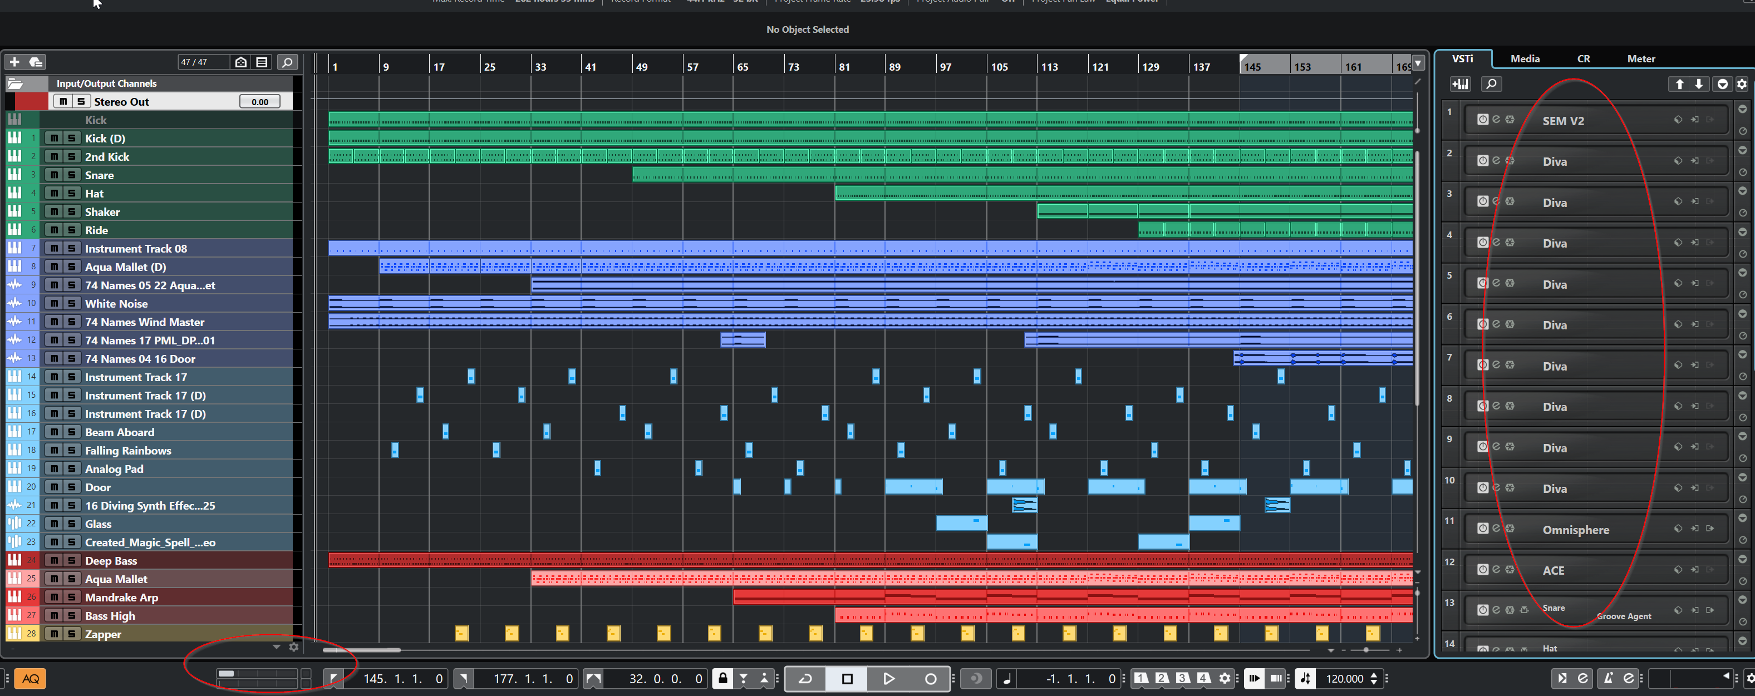Viewport: 1755px width, 696px height.
Task: Open the VSTi rack settings gear
Action: tap(1742, 85)
